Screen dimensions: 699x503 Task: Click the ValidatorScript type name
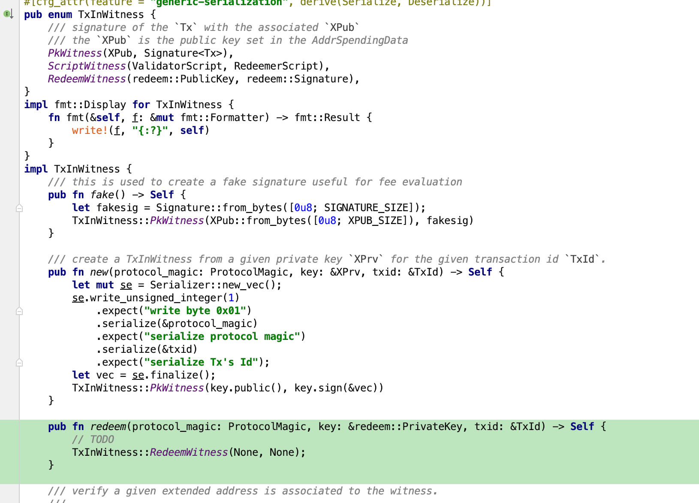[177, 66]
